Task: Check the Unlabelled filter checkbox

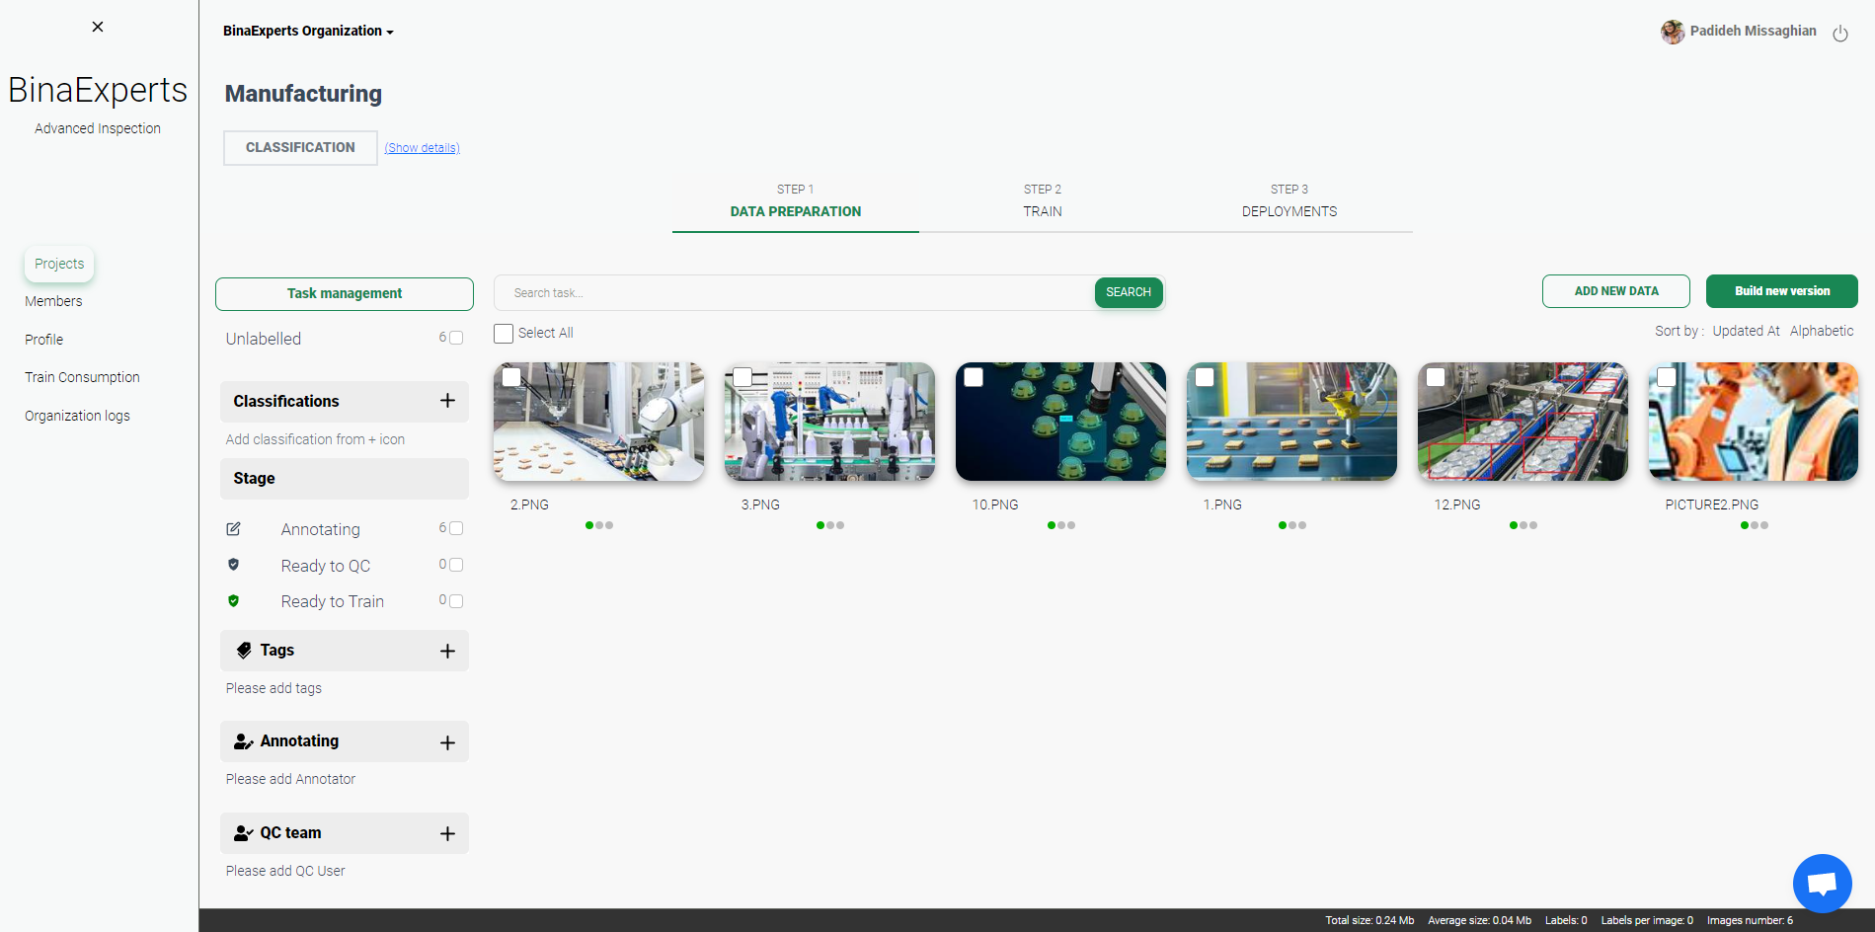Action: coord(456,338)
